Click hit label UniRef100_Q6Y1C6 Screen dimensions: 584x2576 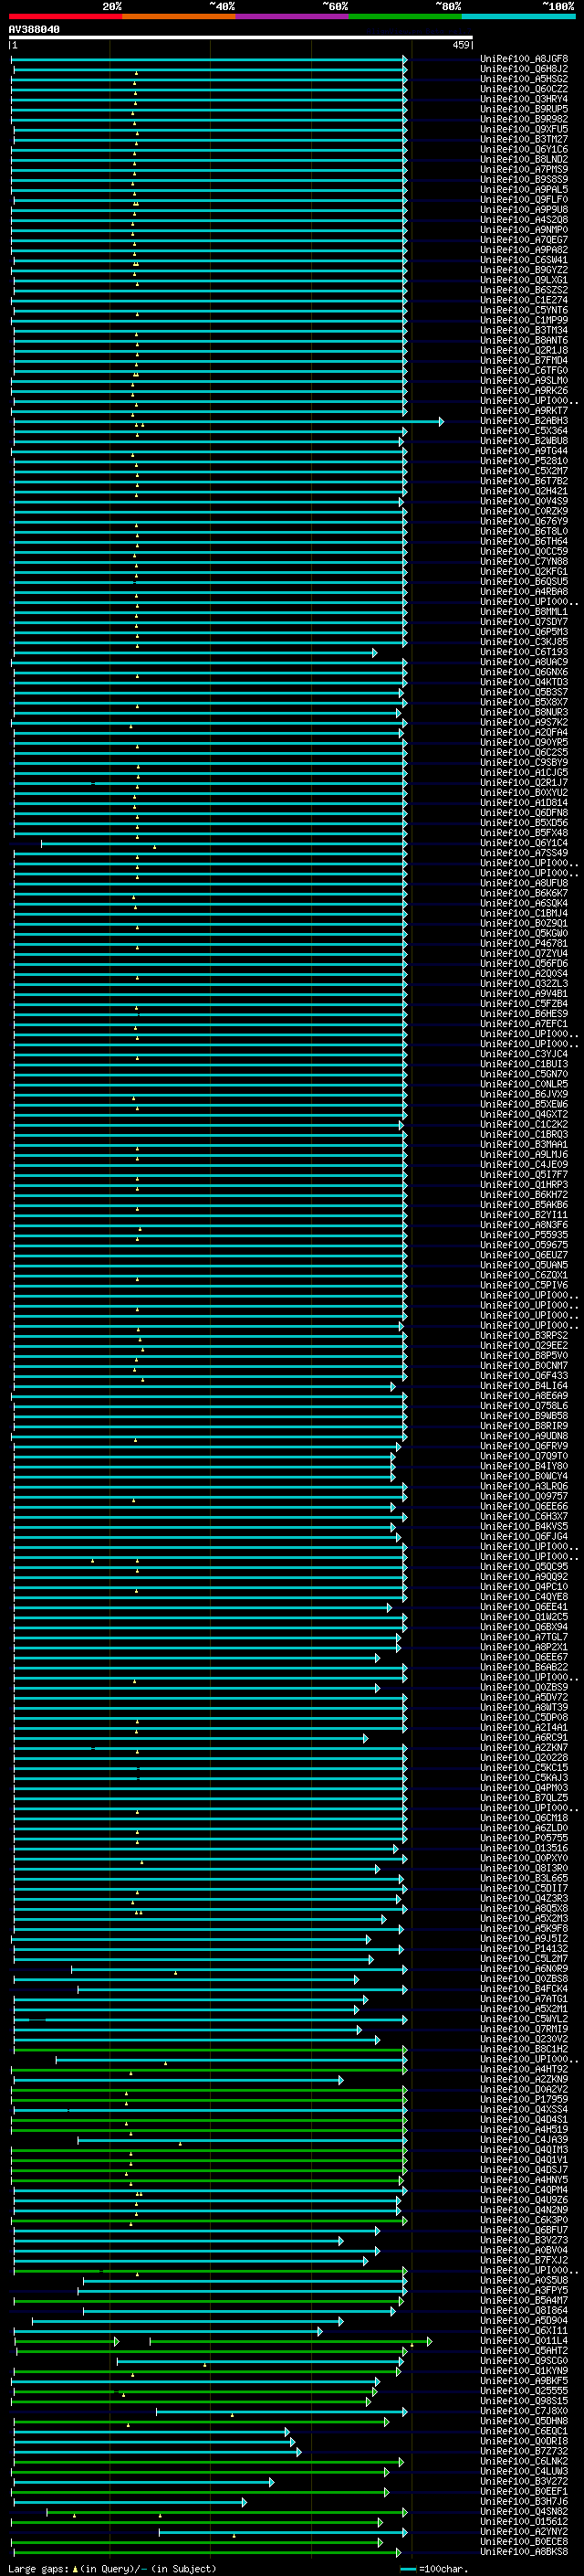pos(524,149)
